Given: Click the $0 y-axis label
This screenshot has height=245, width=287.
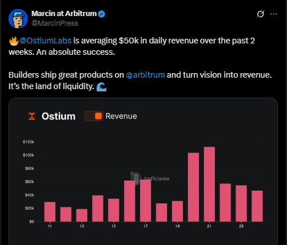Looking at the screenshot, I should click(x=31, y=222).
